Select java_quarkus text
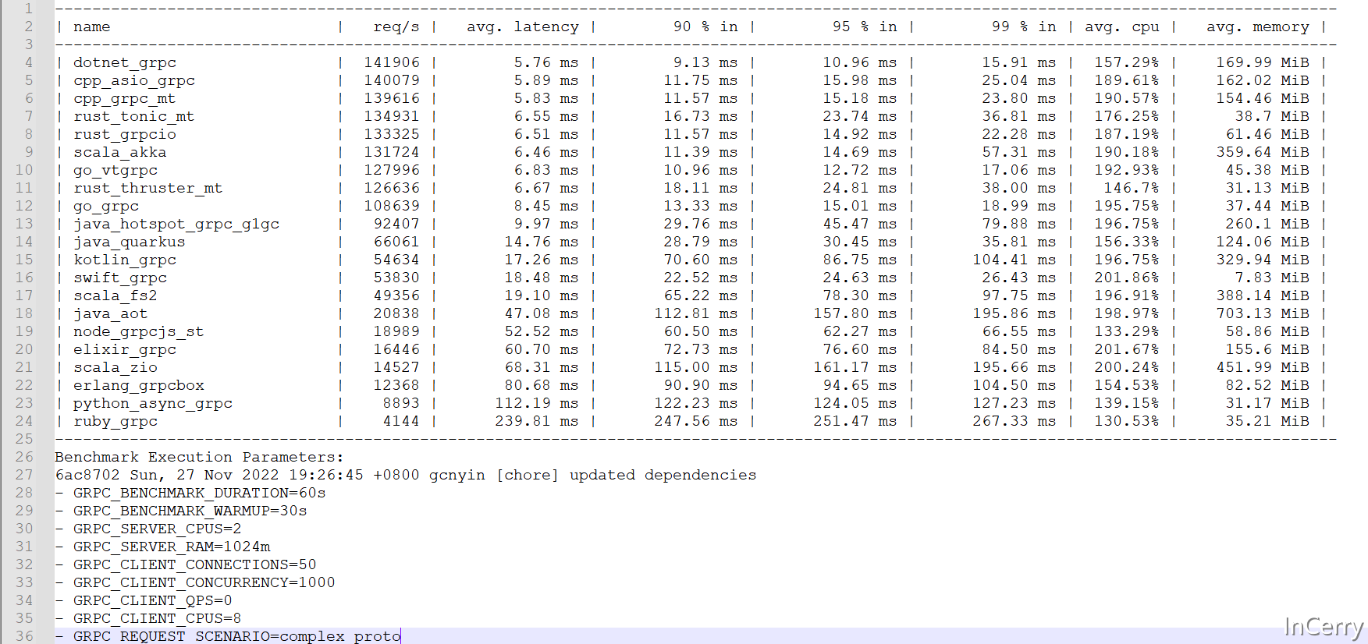 130,242
